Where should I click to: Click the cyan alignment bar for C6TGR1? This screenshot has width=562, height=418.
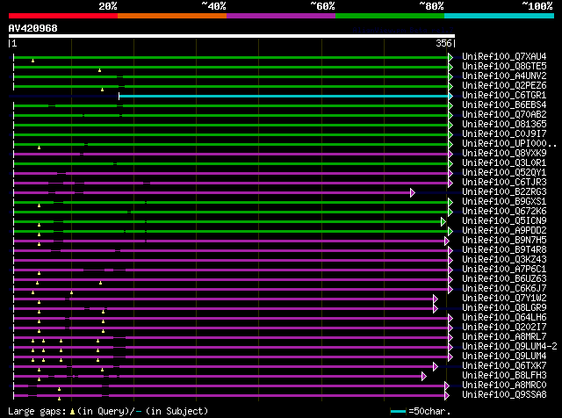point(284,96)
